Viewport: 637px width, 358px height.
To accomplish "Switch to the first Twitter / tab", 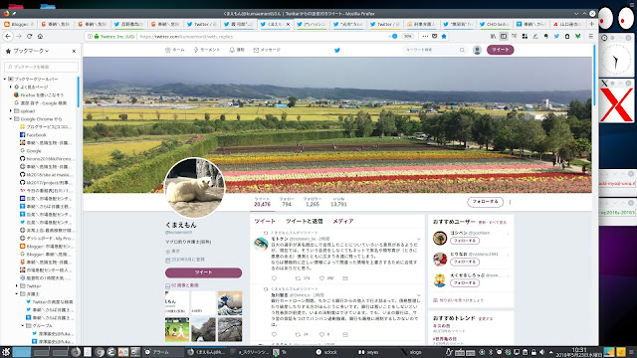I will coord(201,24).
